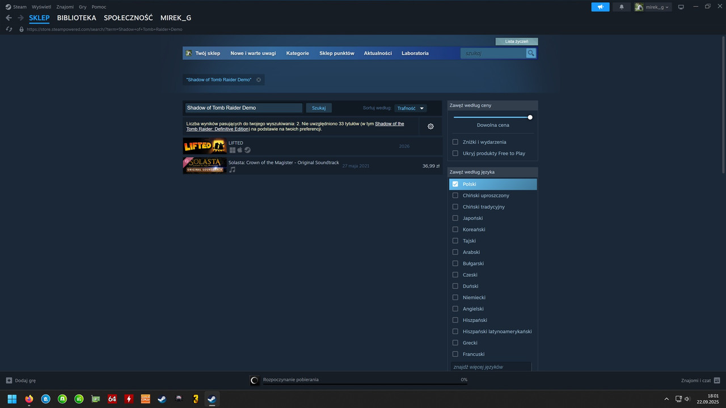The image size is (726, 408).
Task: Open the Sklep punktów link
Action: tap(337, 53)
